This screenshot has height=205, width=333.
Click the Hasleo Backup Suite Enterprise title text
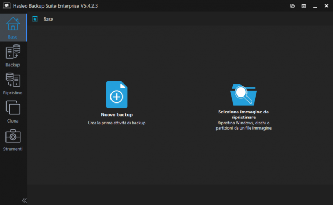(55, 6)
